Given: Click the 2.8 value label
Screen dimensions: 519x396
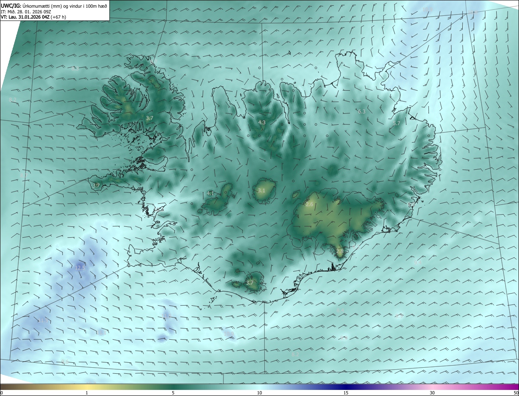Looking at the screenshot, I should click(340, 251).
